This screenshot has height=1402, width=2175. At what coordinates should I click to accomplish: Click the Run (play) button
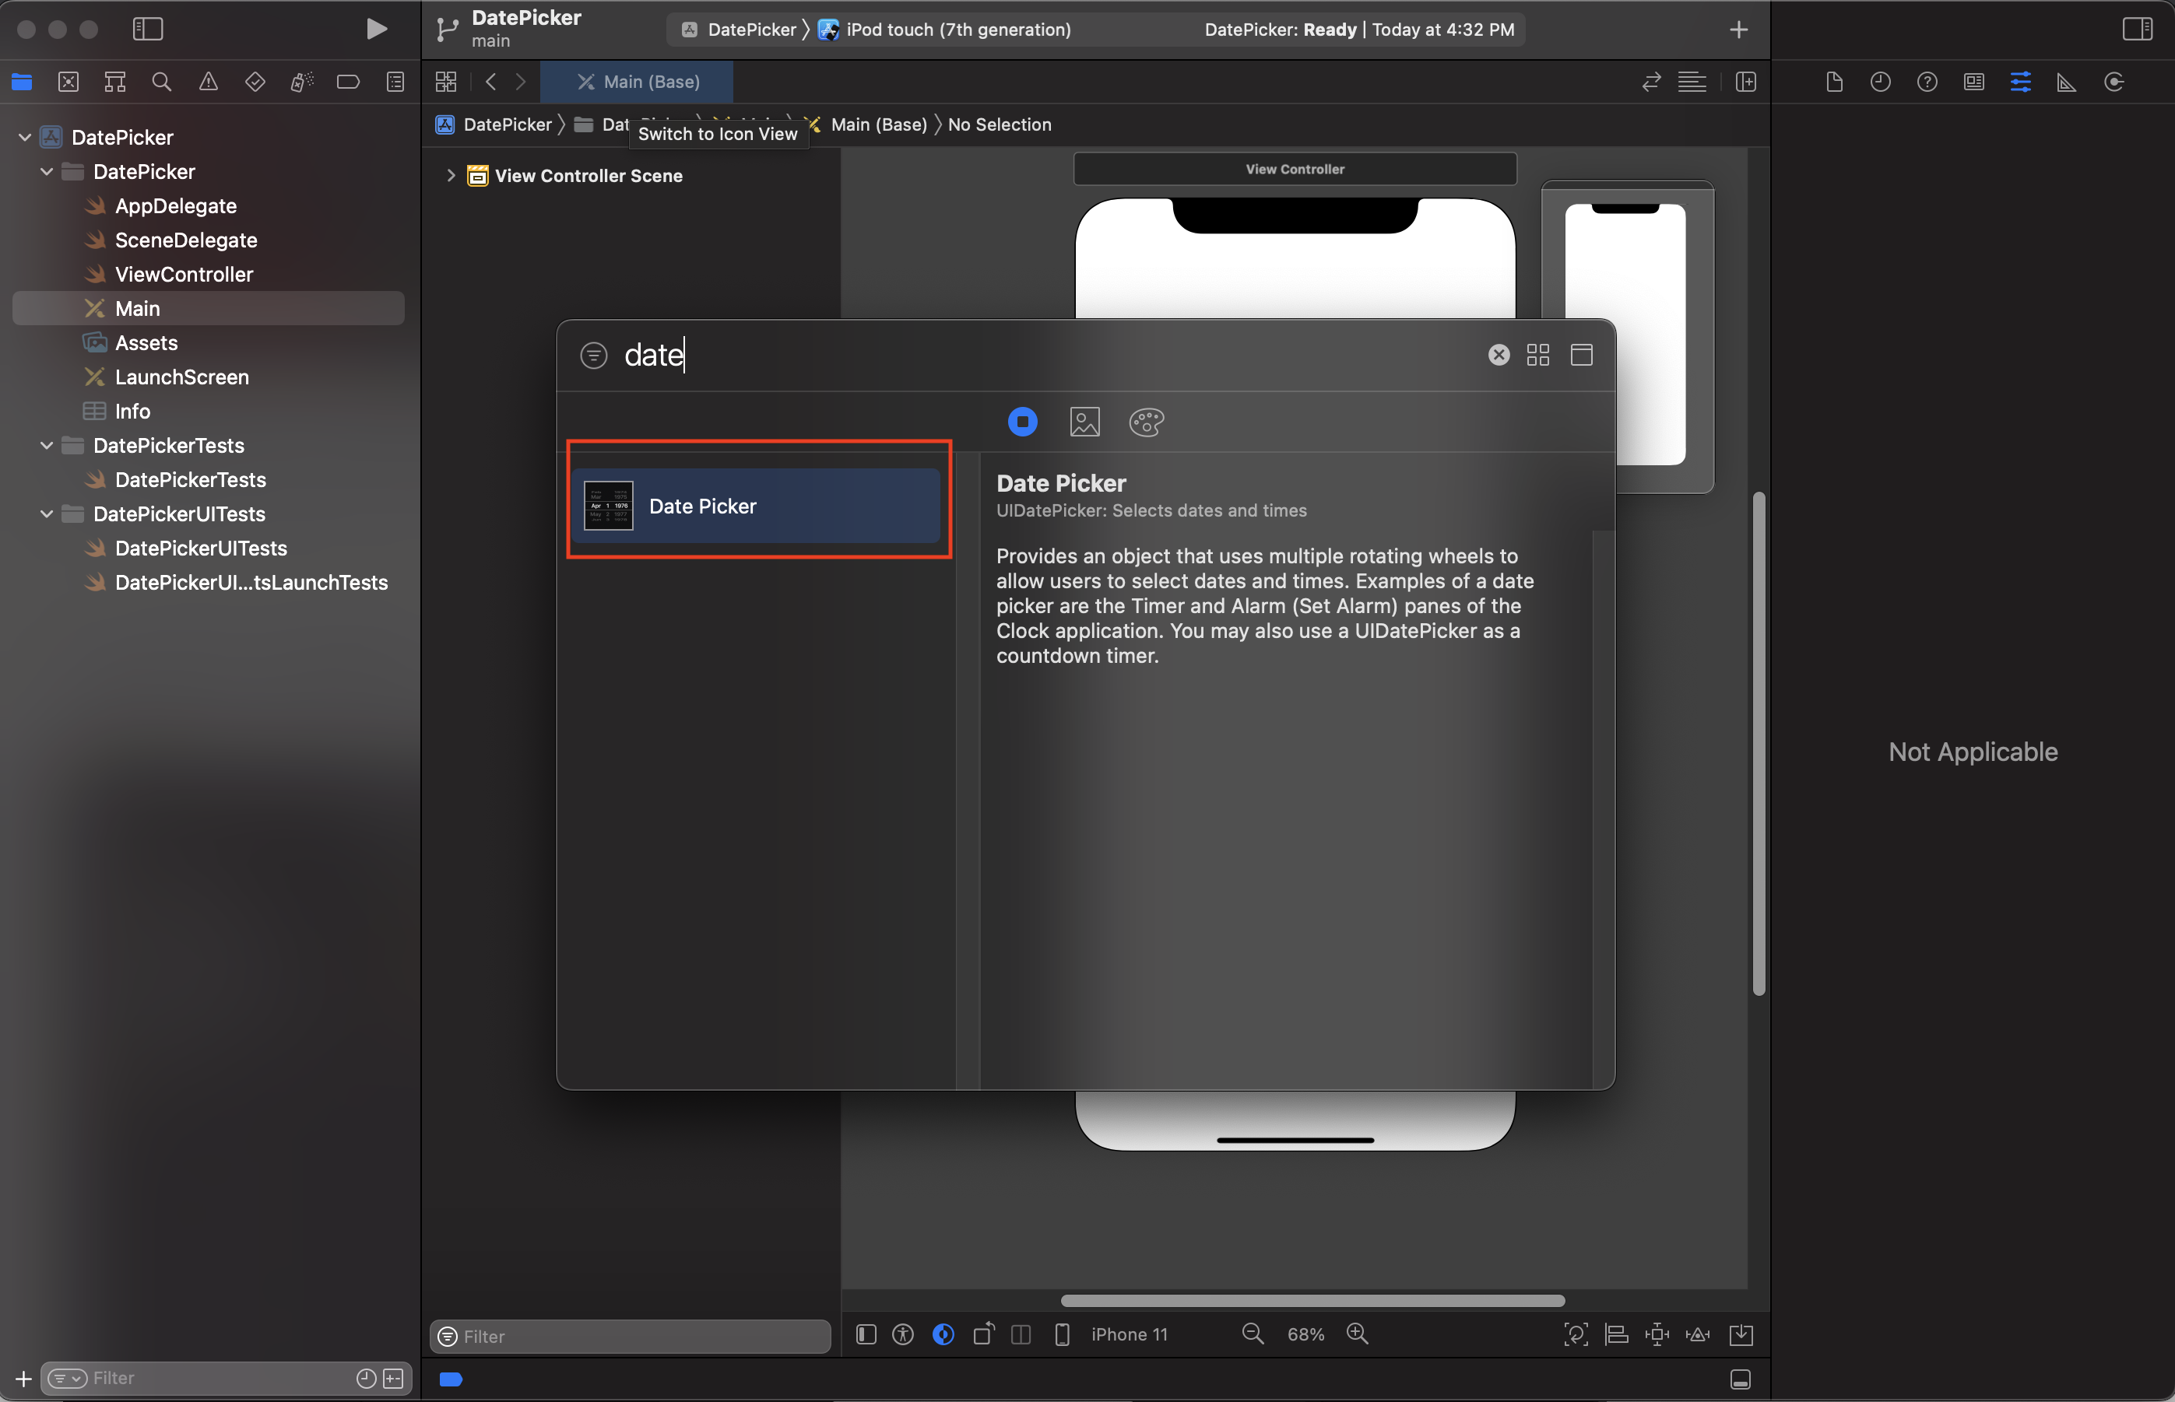click(x=375, y=29)
